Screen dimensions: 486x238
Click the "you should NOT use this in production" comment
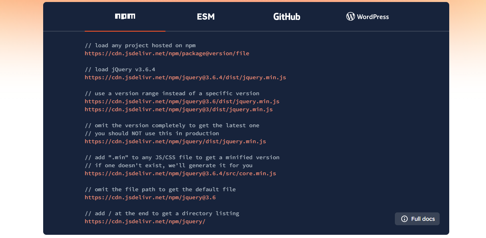click(152, 133)
